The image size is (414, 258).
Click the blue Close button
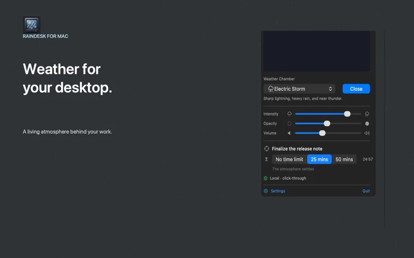point(356,89)
